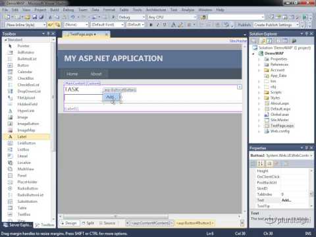The image size is (316, 237).
Task: Click the Home menu item on page
Action: point(72,74)
